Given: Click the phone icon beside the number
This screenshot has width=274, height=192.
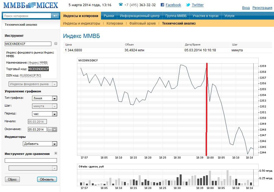Looking at the screenshot, I should click(121, 4).
